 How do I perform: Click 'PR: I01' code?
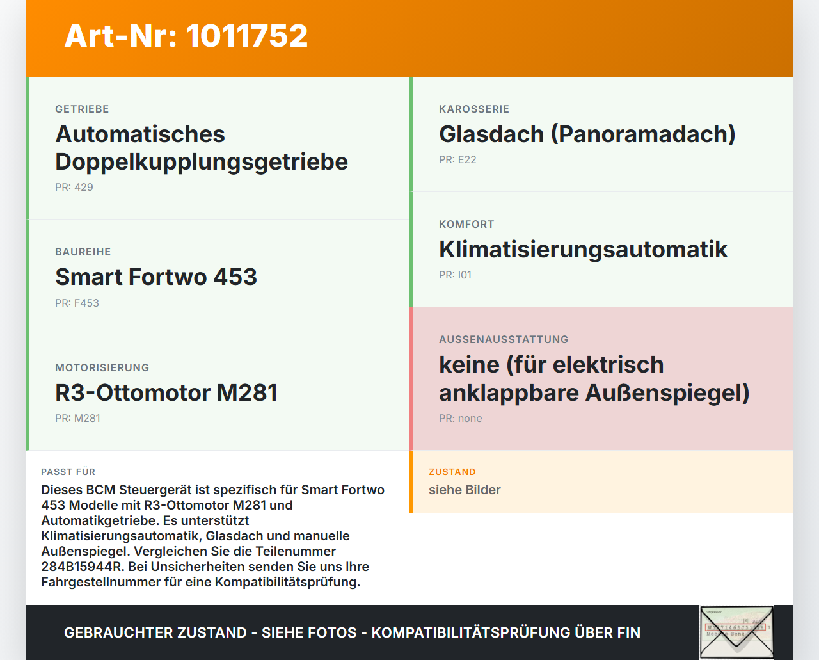tap(455, 275)
